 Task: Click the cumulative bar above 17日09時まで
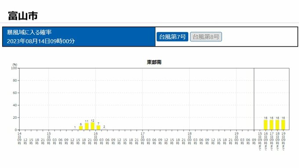pos(272,125)
